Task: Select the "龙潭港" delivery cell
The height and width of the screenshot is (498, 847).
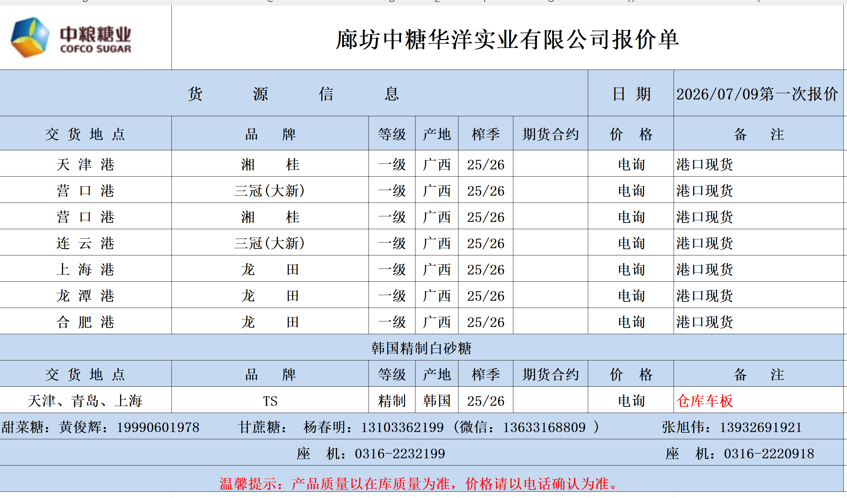Action: (x=85, y=295)
